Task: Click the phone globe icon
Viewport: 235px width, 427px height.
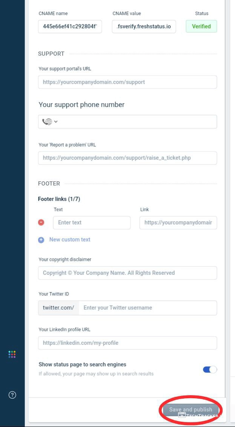Action: tap(47, 122)
